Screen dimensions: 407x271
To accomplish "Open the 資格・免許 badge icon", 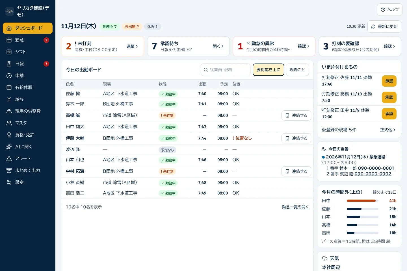I will [9, 135].
